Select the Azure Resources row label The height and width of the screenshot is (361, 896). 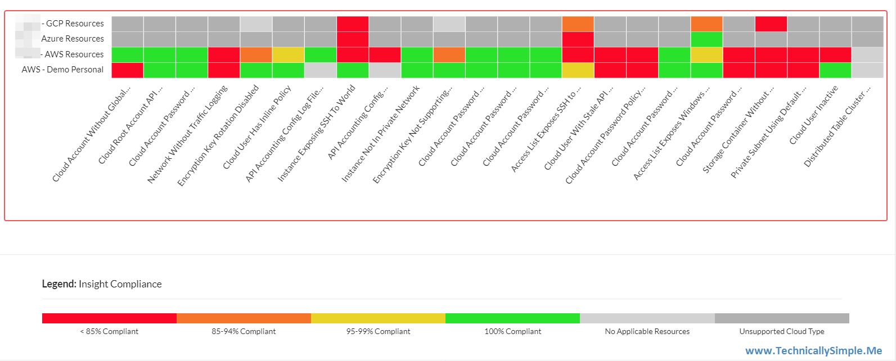[73, 39]
